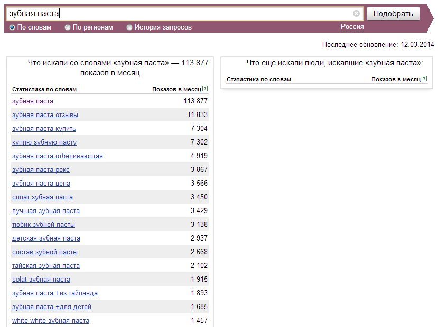Open the 'зубная паста рокс' link
Viewport: 438px width, 327px height.
point(41,169)
